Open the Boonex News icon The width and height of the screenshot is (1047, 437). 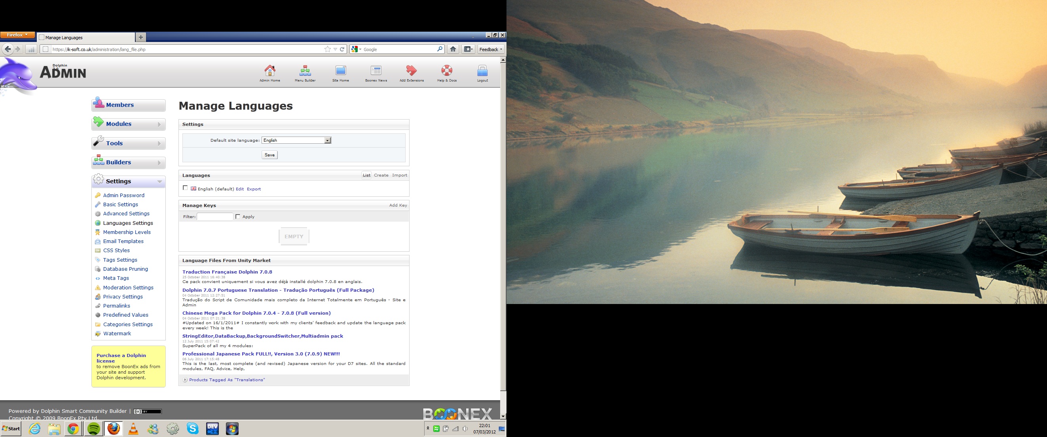(x=376, y=71)
